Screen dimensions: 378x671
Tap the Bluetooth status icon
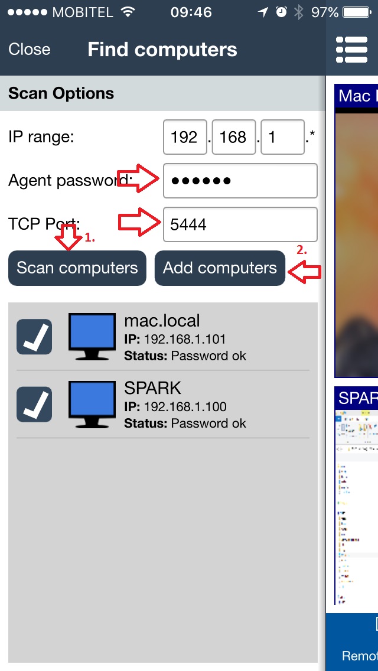tap(298, 12)
